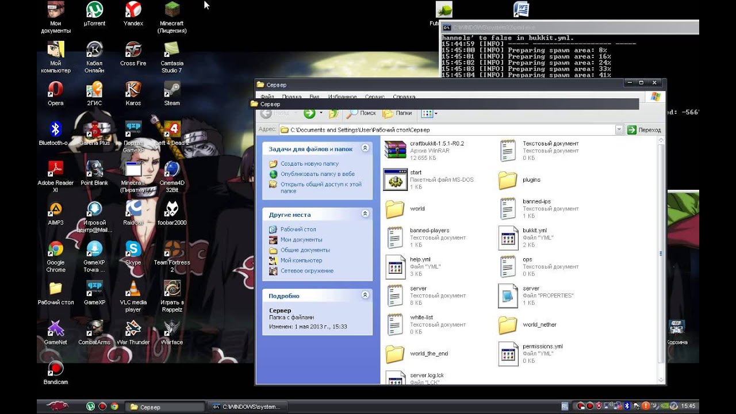This screenshot has width=736, height=414.
Task: Select the War Thunder desktop shortcut
Action: [x=133, y=332]
